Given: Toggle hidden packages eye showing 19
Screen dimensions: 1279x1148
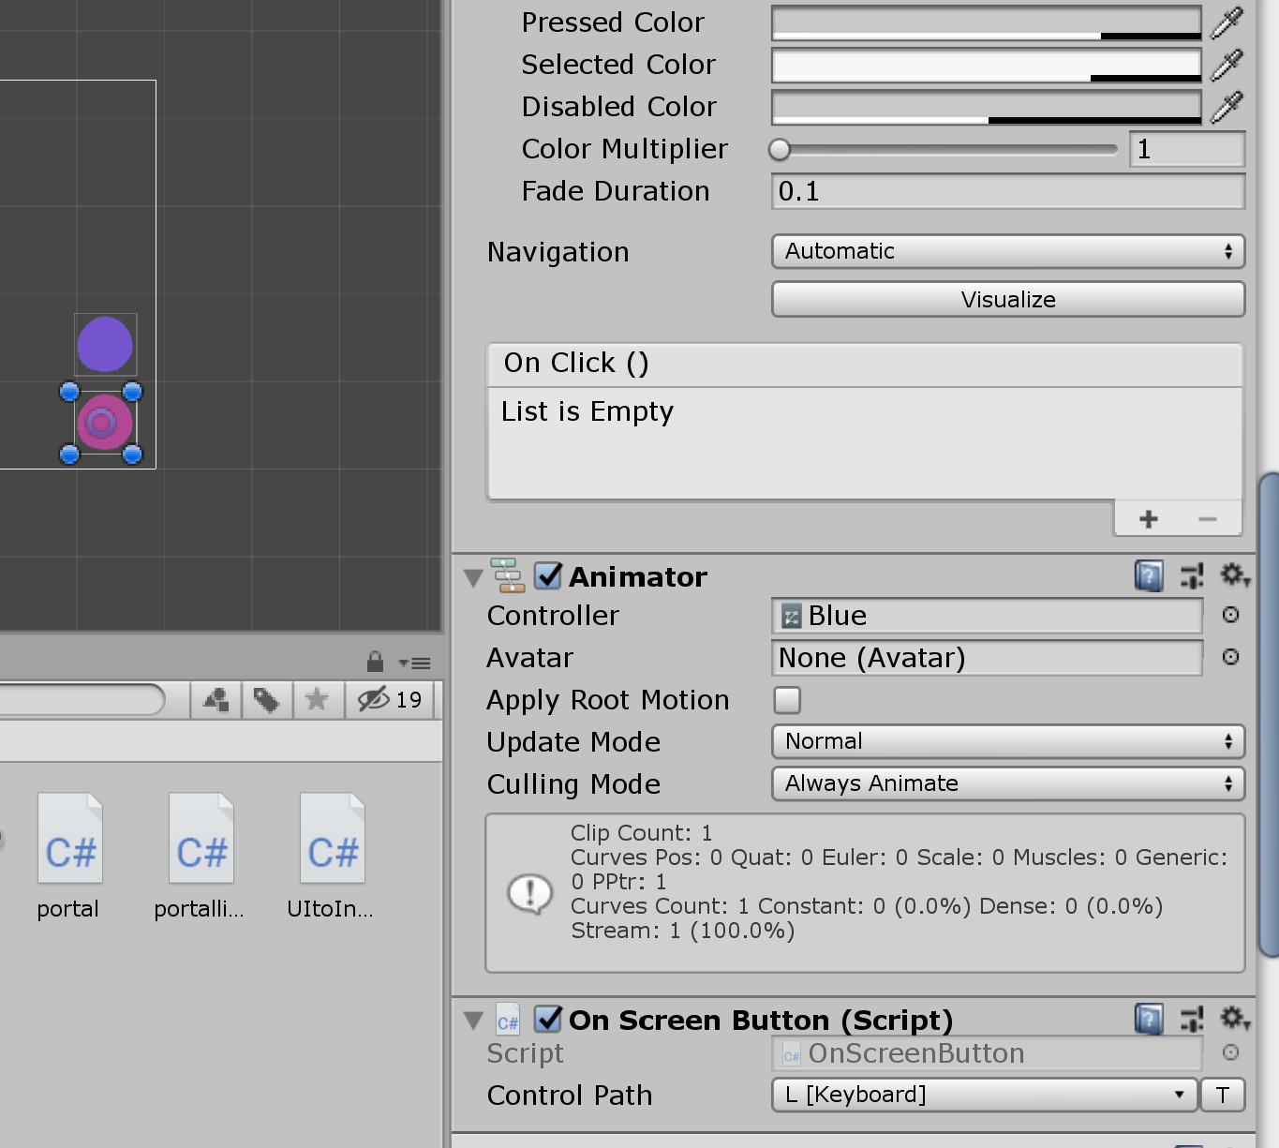Looking at the screenshot, I should pos(390,699).
